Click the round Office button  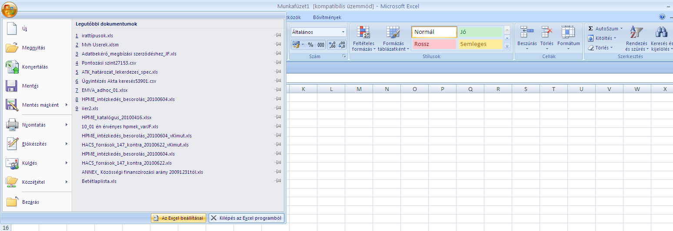pyautogui.click(x=9, y=9)
